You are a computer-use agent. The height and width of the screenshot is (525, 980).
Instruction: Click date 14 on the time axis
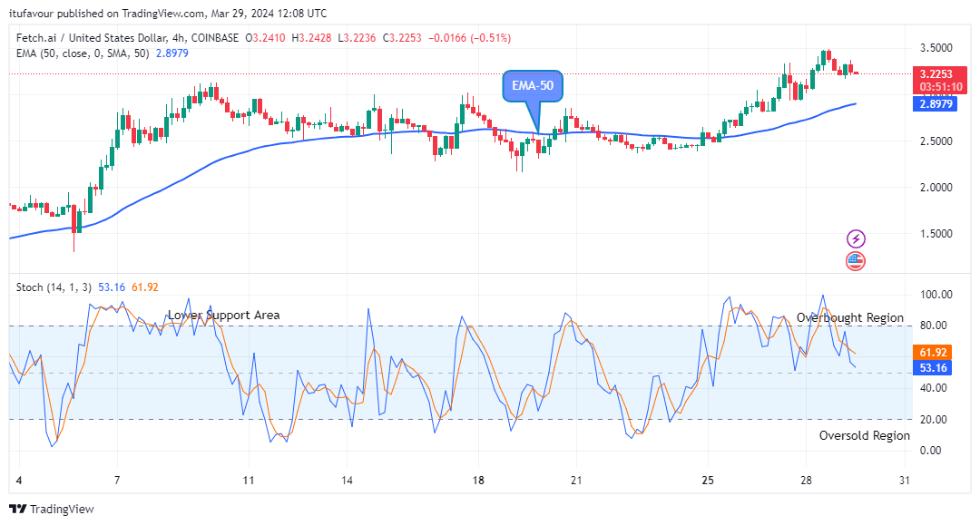[347, 480]
